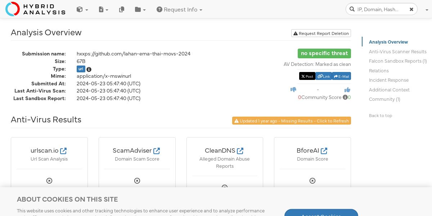The height and width of the screenshot is (216, 432).
Task: Open urlscan.io external link icon
Action: (63, 150)
